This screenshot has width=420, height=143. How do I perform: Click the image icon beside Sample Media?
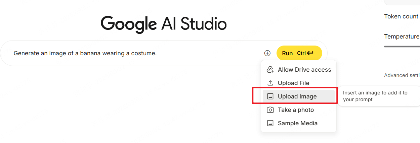pos(270,123)
